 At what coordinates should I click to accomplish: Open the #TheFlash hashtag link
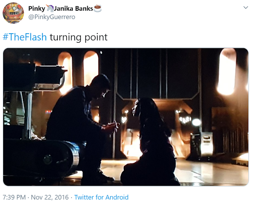25,37
